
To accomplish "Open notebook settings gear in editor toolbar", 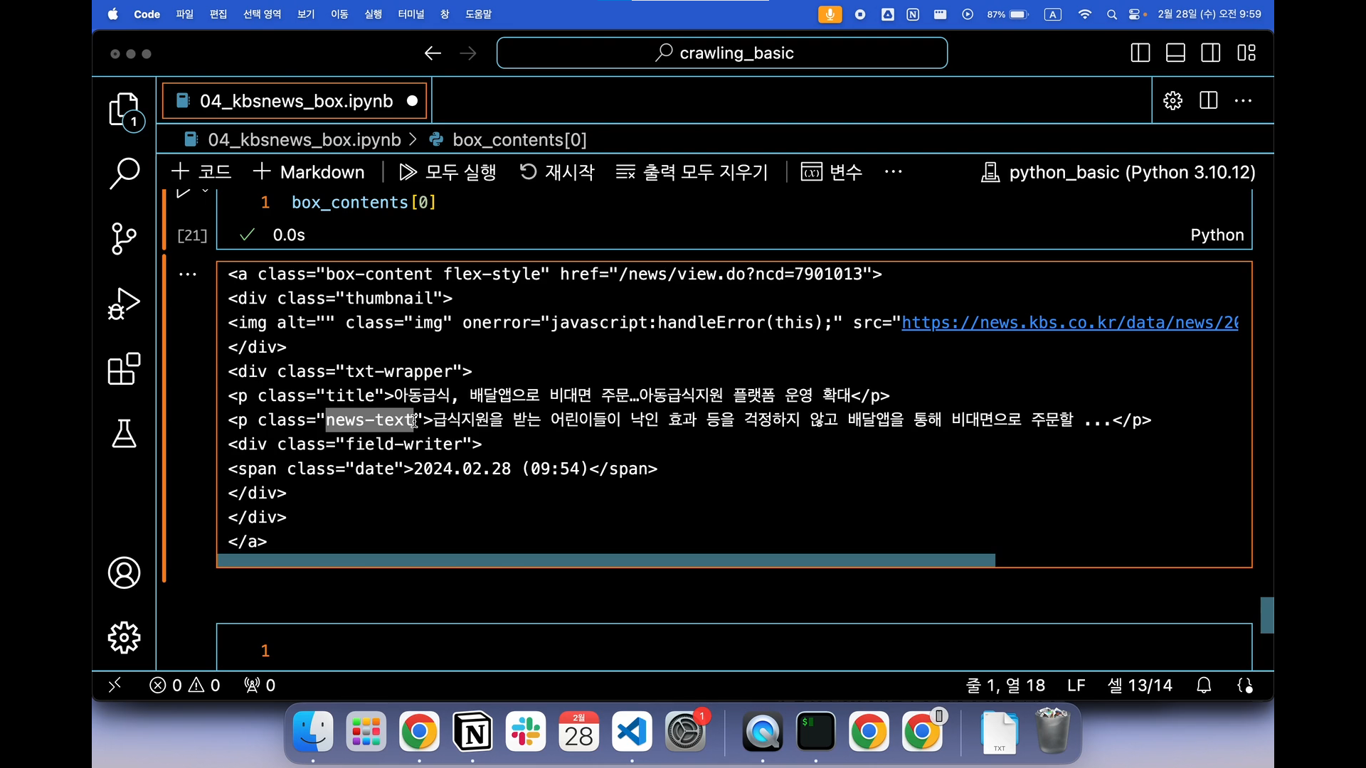I will 1172,101.
